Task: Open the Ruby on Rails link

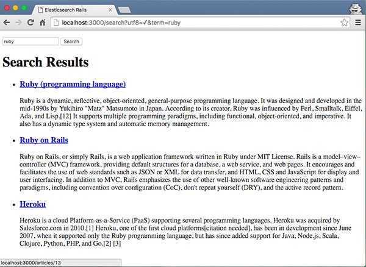Action: [44, 140]
